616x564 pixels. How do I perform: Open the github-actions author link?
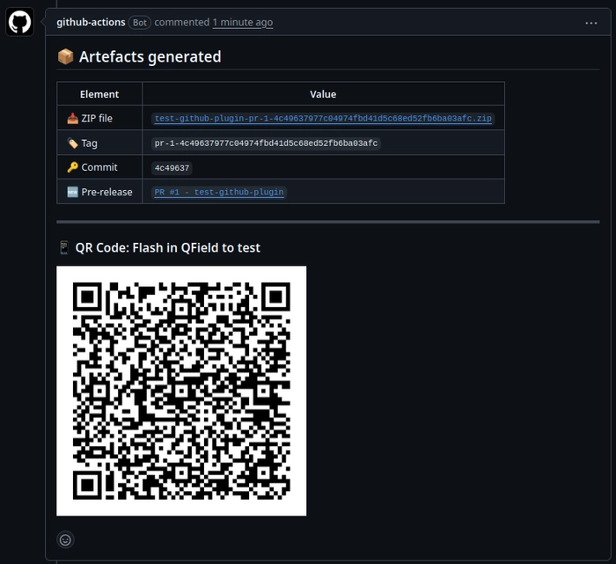point(91,22)
